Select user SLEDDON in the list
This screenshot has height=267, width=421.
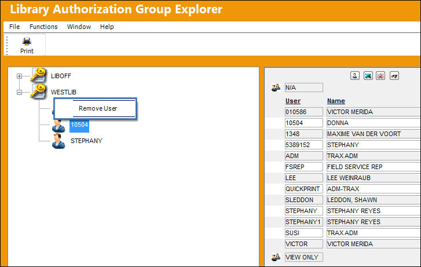coord(304,200)
